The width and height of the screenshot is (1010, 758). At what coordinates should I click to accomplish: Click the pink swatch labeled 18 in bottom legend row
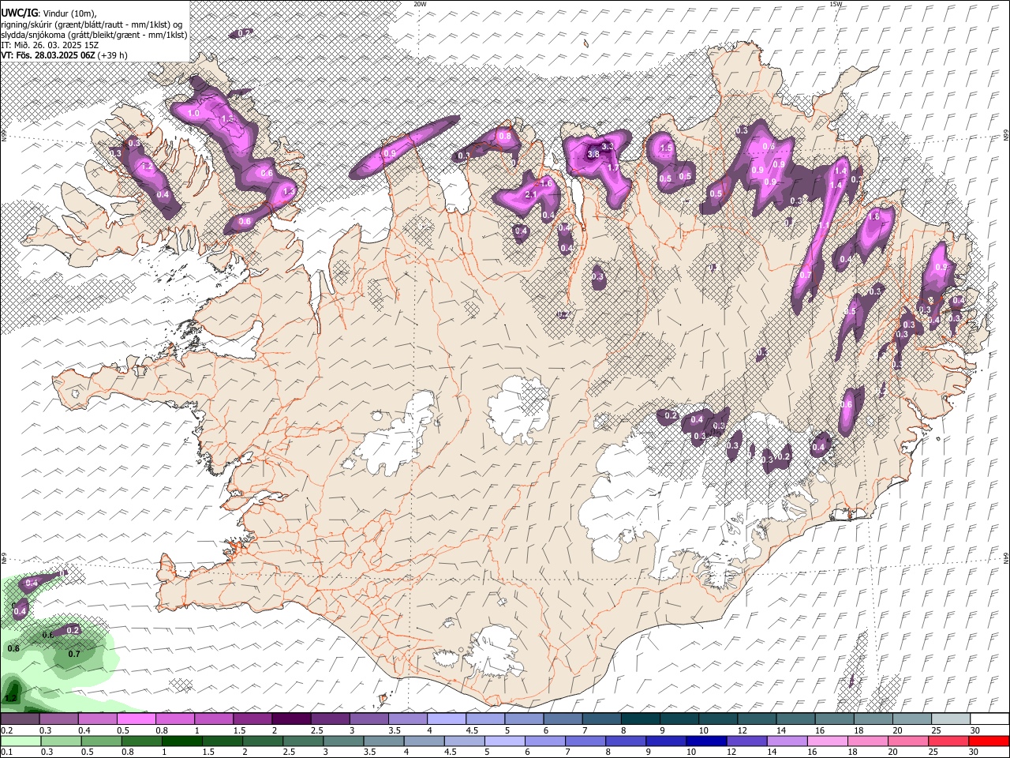pyautogui.click(x=867, y=741)
